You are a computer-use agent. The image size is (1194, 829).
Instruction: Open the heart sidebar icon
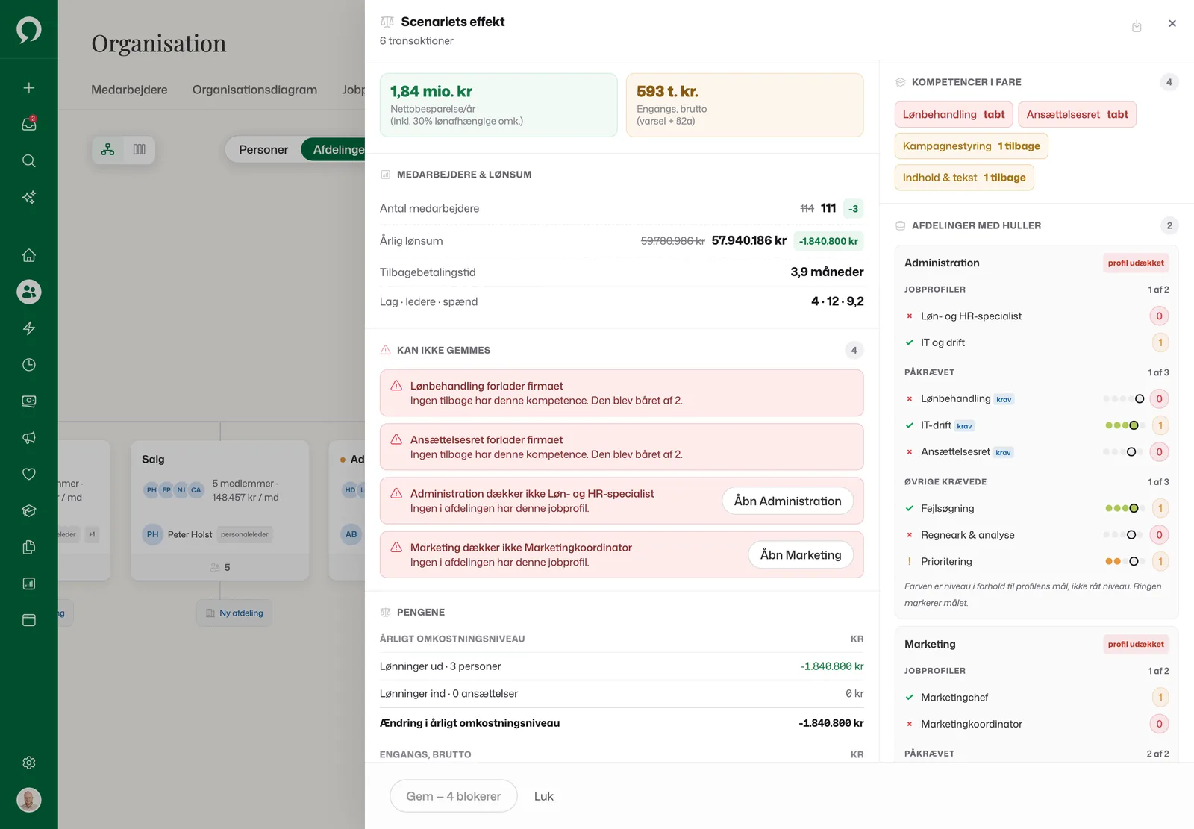(x=29, y=475)
